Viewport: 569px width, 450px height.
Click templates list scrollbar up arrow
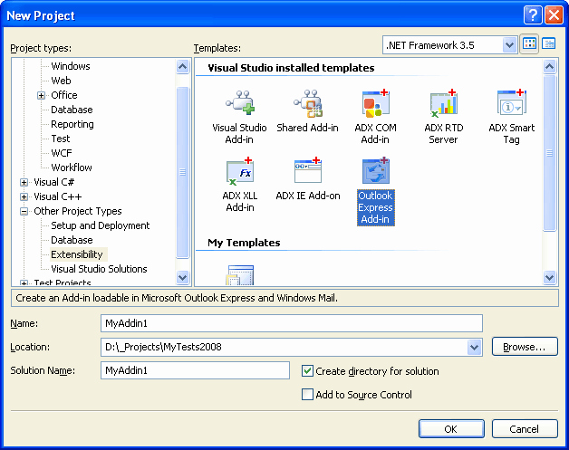(x=549, y=66)
